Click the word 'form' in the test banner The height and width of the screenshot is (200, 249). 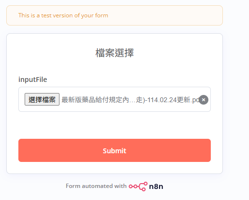pyautogui.click(x=102, y=15)
